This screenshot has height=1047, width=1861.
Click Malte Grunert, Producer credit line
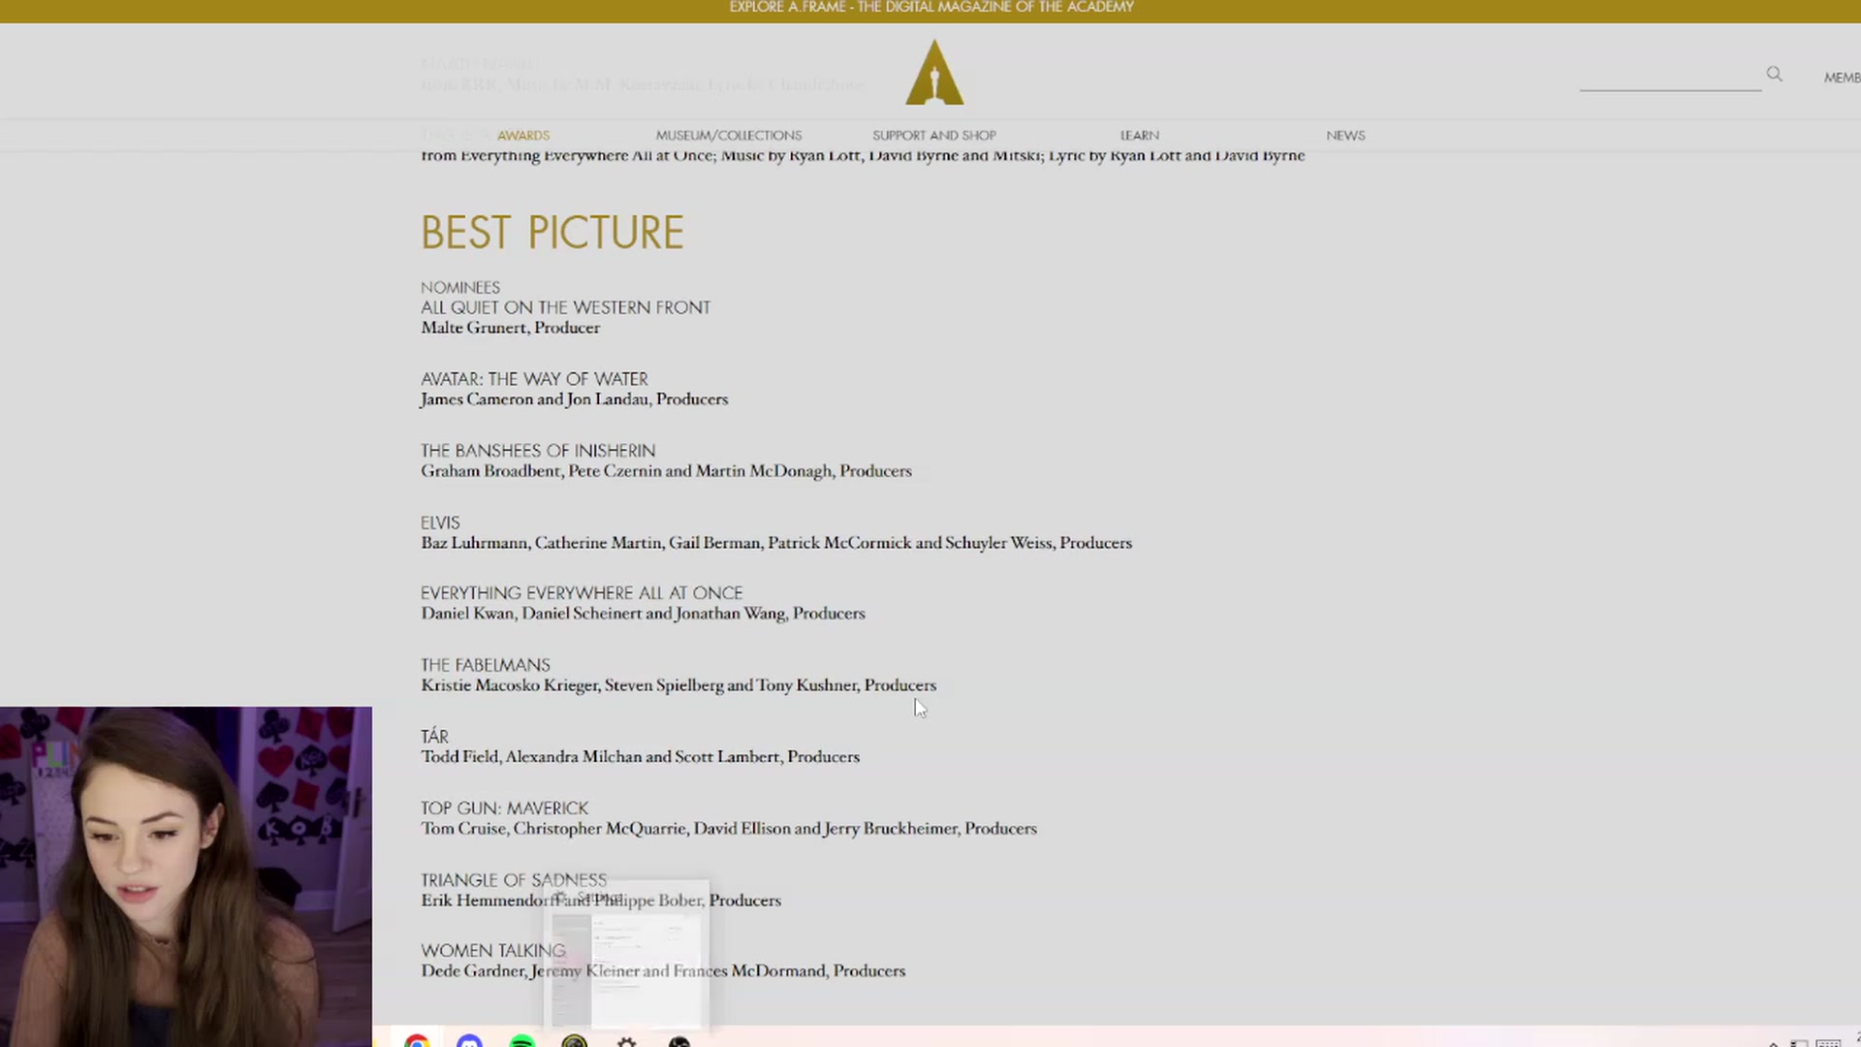[510, 328]
